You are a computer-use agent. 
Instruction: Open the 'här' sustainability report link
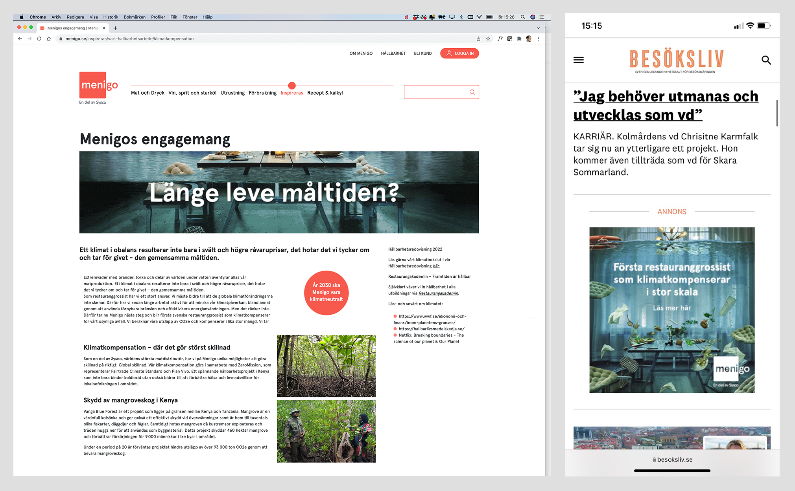click(436, 266)
